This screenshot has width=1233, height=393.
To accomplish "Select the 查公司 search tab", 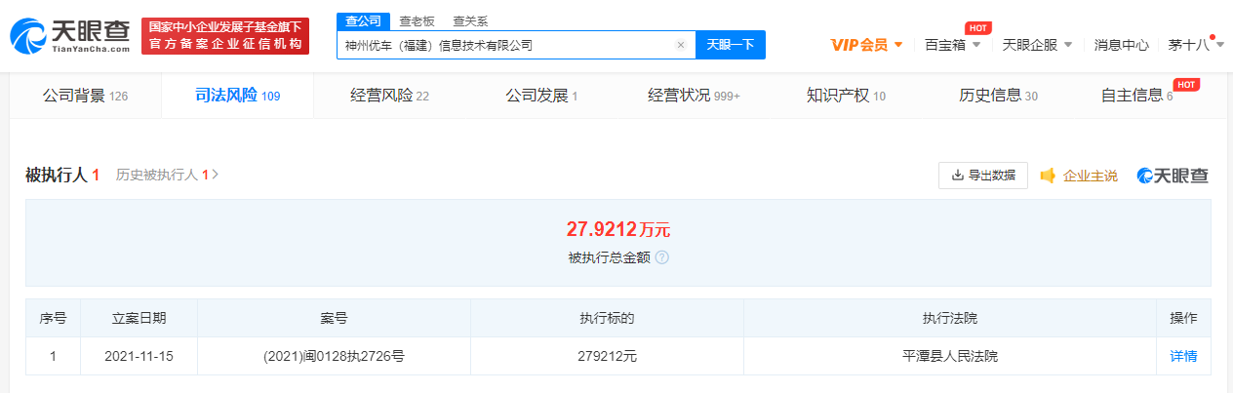I will [x=363, y=21].
